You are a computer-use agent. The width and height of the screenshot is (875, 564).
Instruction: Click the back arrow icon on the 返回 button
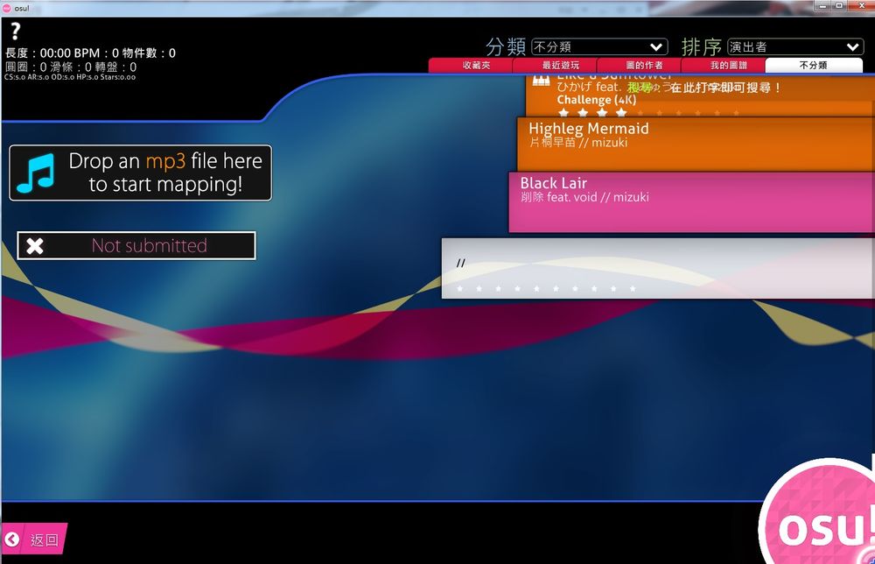coord(14,539)
